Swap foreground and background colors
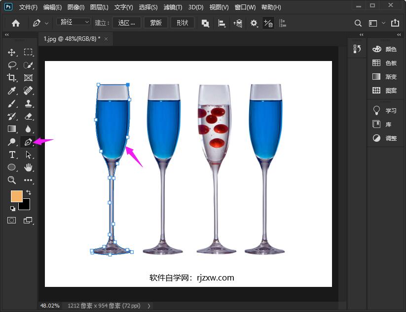 pyautogui.click(x=29, y=192)
